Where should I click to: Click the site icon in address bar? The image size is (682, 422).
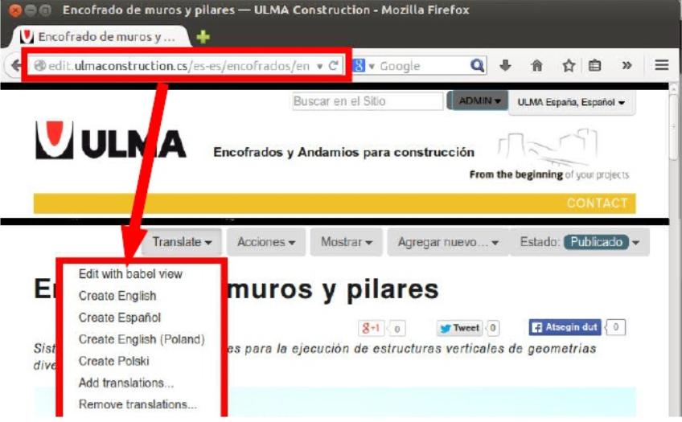pyautogui.click(x=39, y=66)
